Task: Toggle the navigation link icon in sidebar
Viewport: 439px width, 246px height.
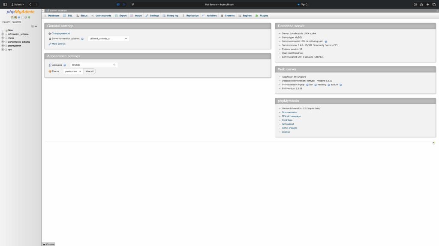Action: (36, 26)
